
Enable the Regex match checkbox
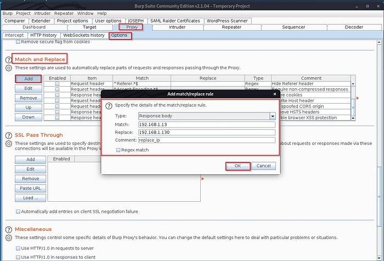[x=118, y=150]
